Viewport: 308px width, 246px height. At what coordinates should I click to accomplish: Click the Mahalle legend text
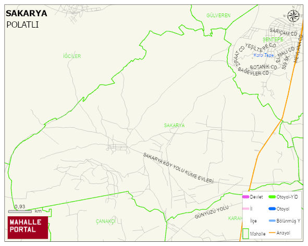[x=257, y=234]
